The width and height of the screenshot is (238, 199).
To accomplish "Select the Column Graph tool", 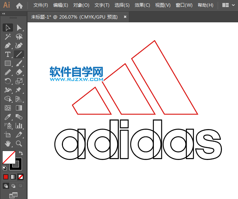I will (x=19, y=126).
